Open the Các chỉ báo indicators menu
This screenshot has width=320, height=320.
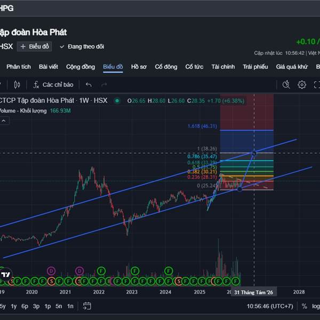coord(53,85)
